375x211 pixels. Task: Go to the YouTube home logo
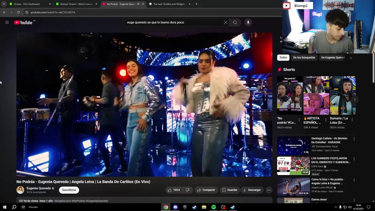coord(23,23)
